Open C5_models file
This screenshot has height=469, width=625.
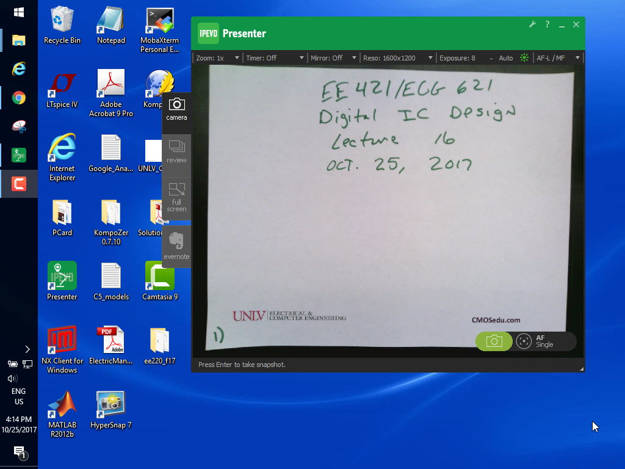point(111,281)
